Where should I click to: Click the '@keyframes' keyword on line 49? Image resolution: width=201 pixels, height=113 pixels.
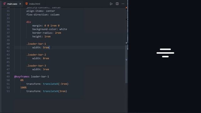(x=22, y=77)
